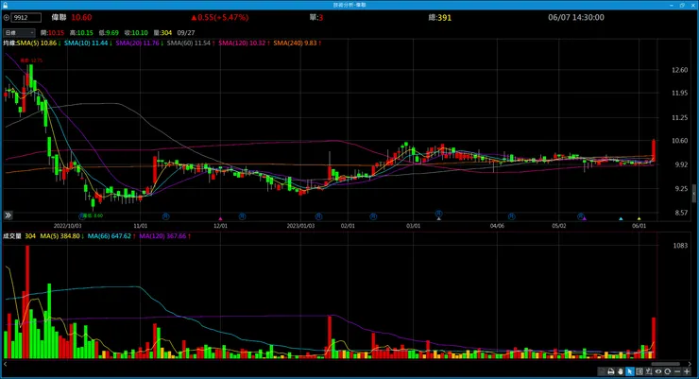699x379 pixels.
Task: Click the refresh circle icon
Action: [667, 371]
